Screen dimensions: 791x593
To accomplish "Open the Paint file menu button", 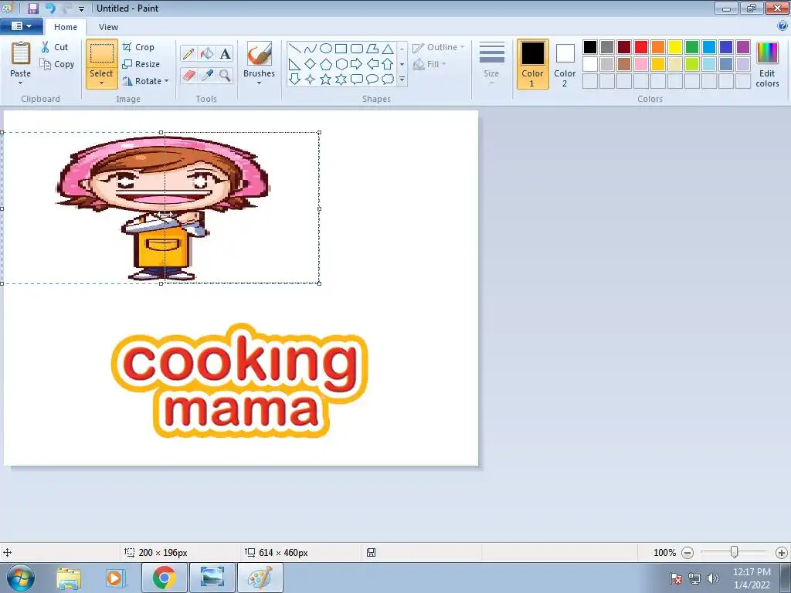I will (21, 26).
